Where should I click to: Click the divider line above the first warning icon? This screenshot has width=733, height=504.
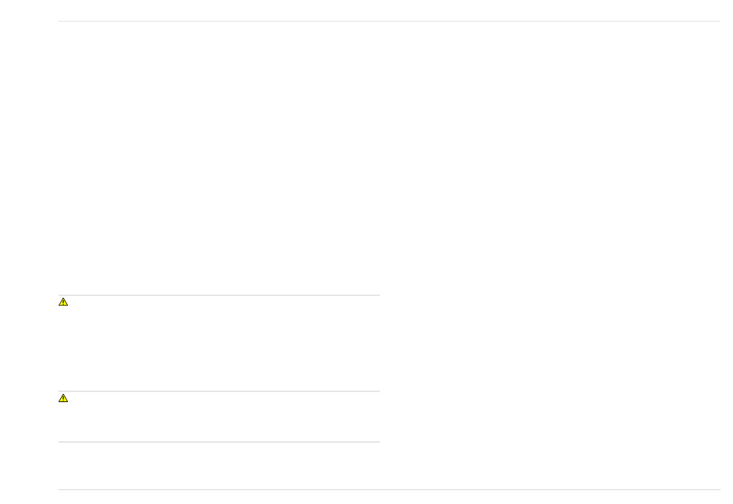(219, 295)
